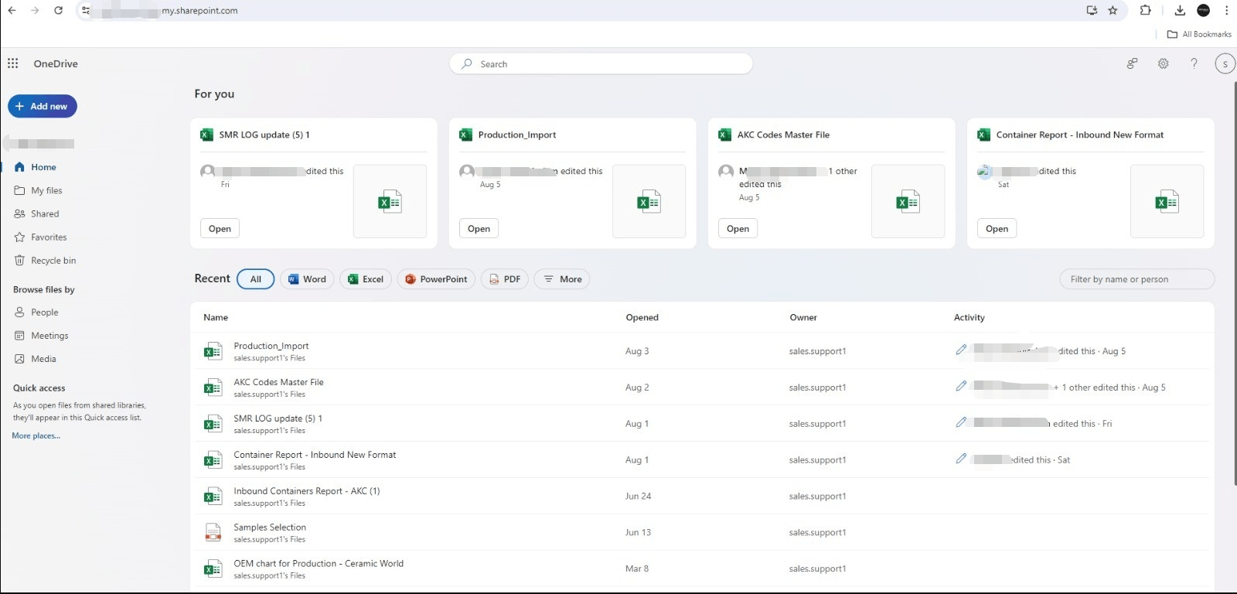This screenshot has width=1237, height=594.
Task: Open the browser extensions puzzle icon
Action: (x=1146, y=11)
